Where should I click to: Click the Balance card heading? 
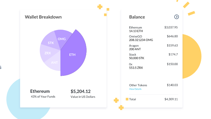coord(137,17)
